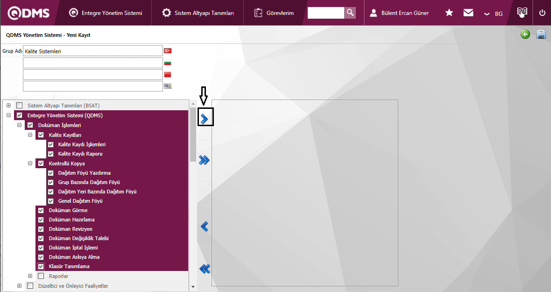Click Kalite Sistemleri group name field
This screenshot has width=551, height=292.
[x=93, y=51]
